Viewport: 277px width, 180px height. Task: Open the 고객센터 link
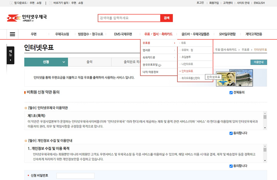pos(228,3)
